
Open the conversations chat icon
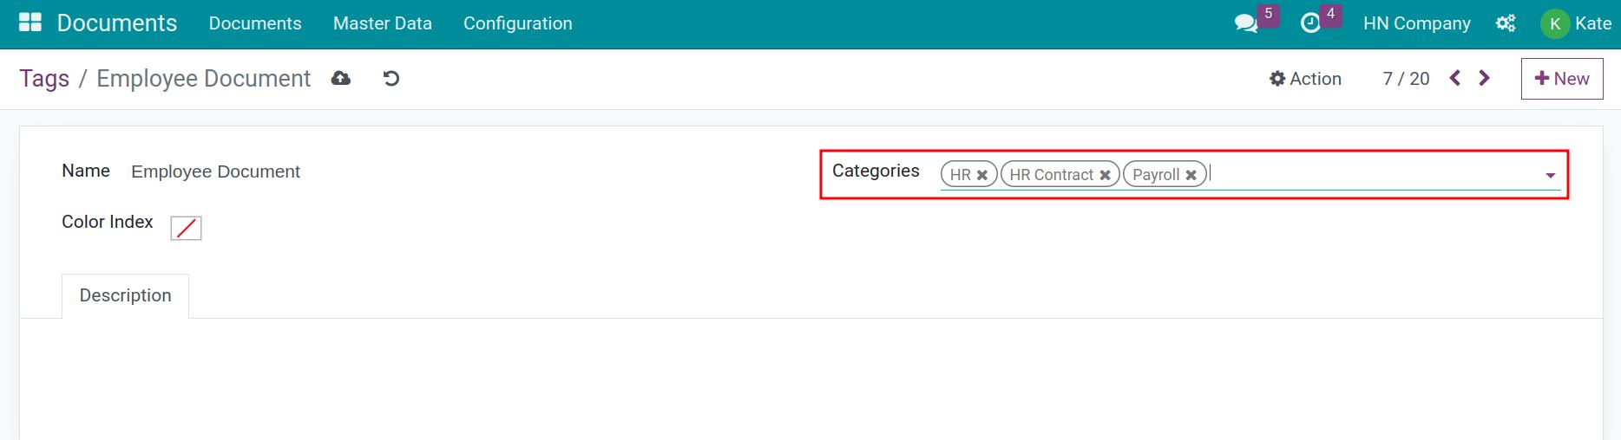tap(1246, 23)
